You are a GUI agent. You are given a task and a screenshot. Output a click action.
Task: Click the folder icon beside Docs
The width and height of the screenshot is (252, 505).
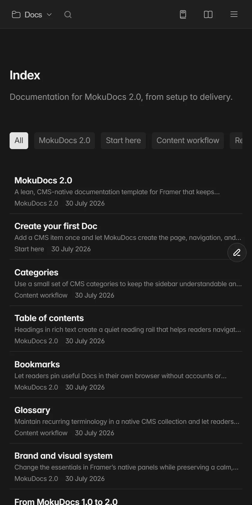coord(16,14)
